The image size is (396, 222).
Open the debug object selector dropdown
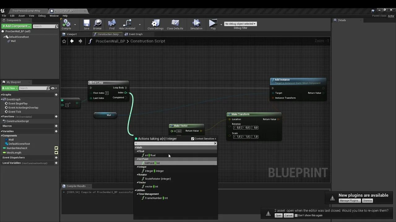click(240, 24)
